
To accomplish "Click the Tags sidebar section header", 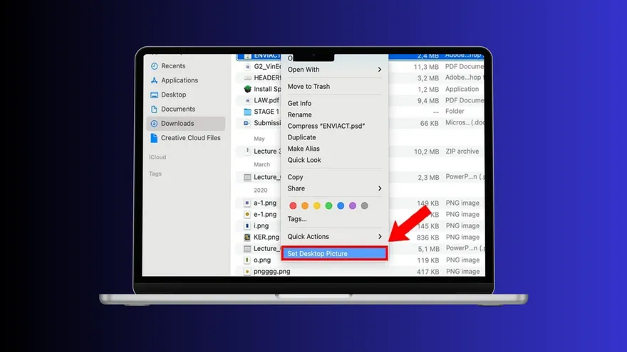I will [x=155, y=174].
